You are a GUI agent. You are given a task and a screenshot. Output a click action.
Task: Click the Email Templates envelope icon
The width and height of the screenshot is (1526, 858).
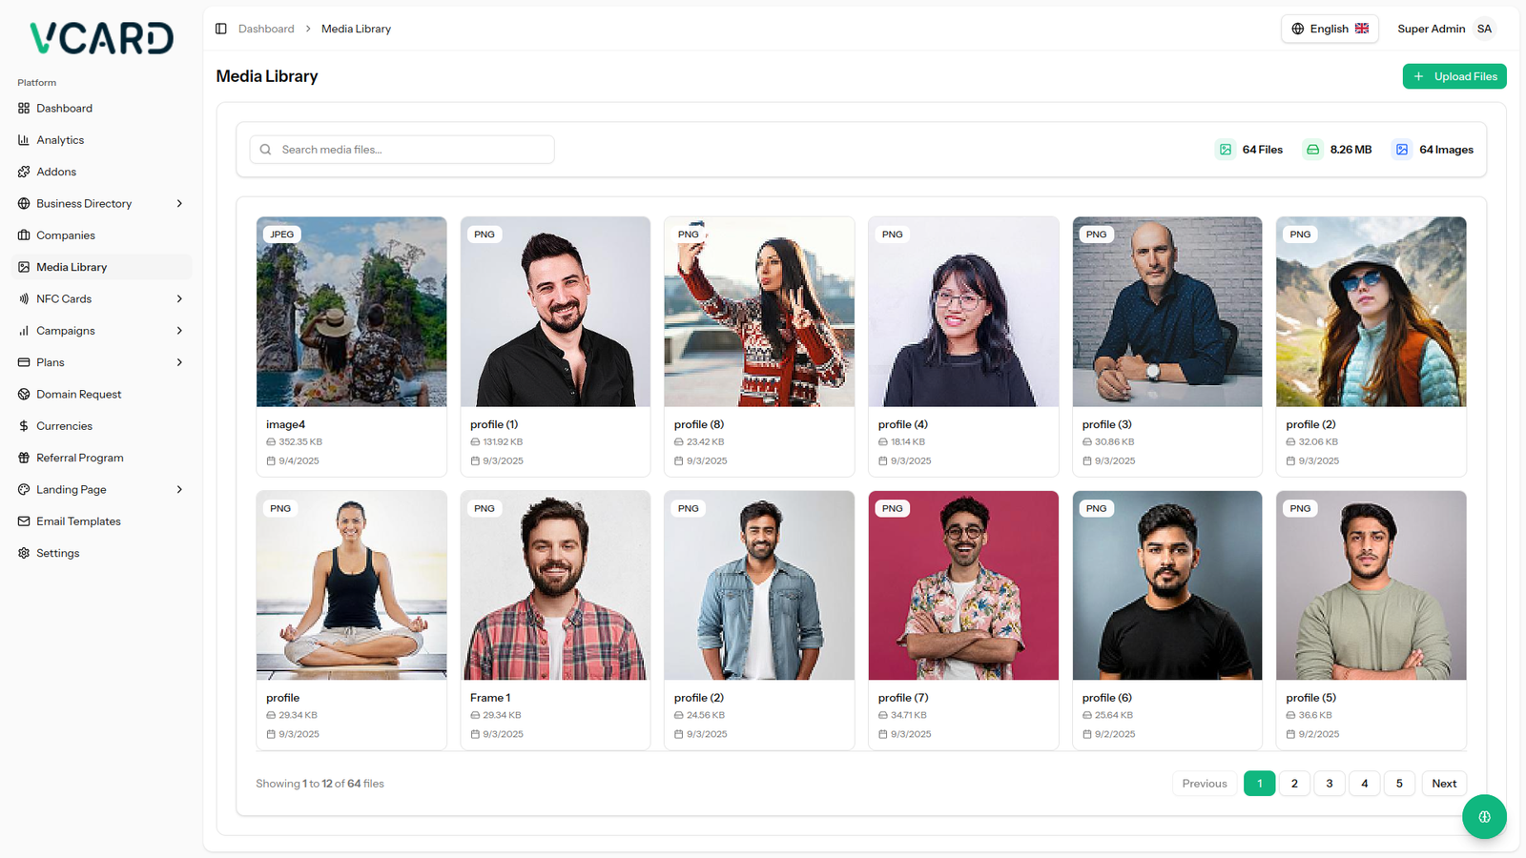click(24, 521)
